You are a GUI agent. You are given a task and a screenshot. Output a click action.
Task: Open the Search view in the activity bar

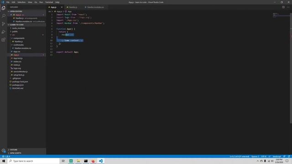[x=3, y=16]
